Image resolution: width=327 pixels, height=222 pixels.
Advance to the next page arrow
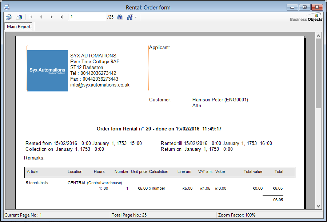tap(52, 17)
